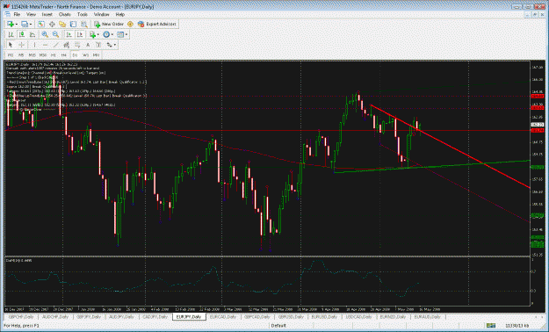Expand the arrows objects dropdown arrow
The image size is (549, 332).
click(x=115, y=45)
